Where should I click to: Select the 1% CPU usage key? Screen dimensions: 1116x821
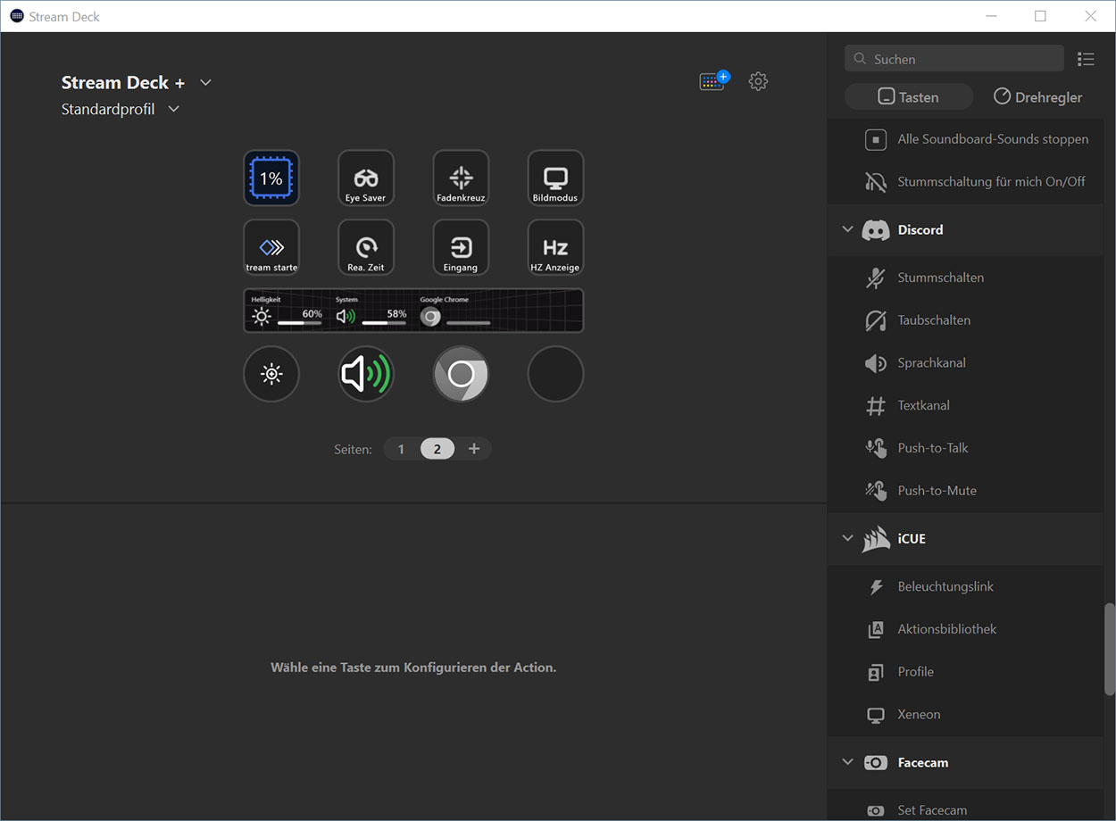pyautogui.click(x=271, y=178)
